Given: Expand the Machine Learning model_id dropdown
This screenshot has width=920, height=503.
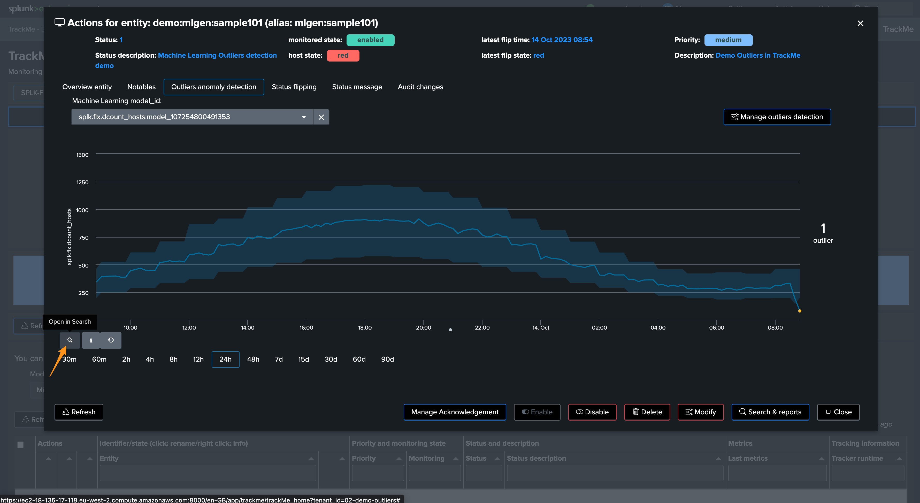Looking at the screenshot, I should [304, 117].
